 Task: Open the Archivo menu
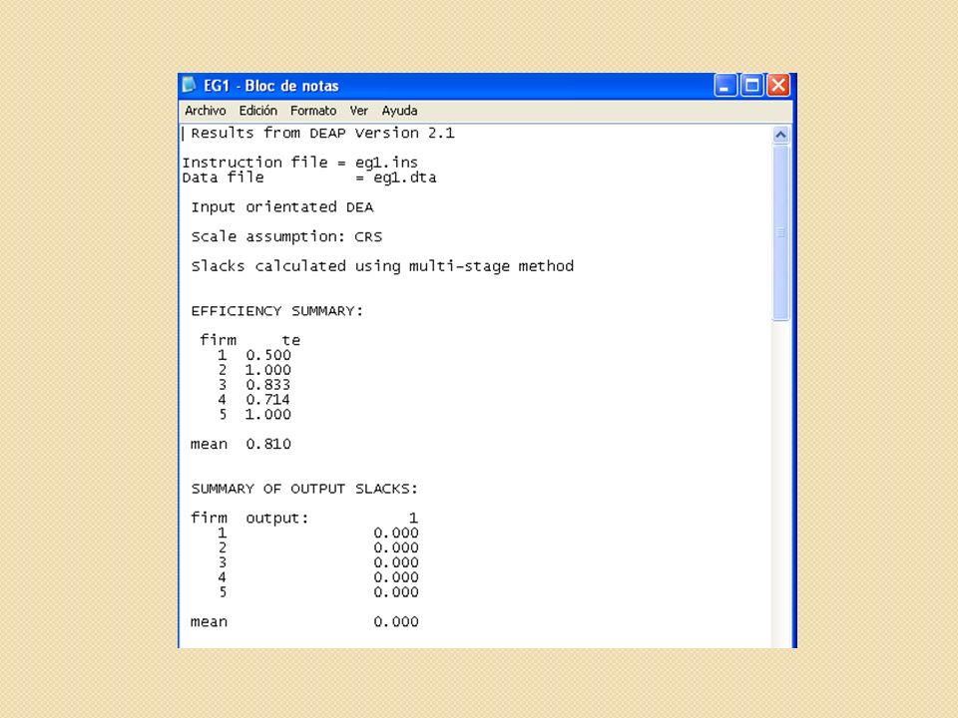coord(206,111)
